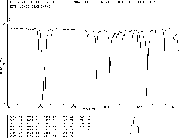Click the 50 y-axis label

click(4, 64)
